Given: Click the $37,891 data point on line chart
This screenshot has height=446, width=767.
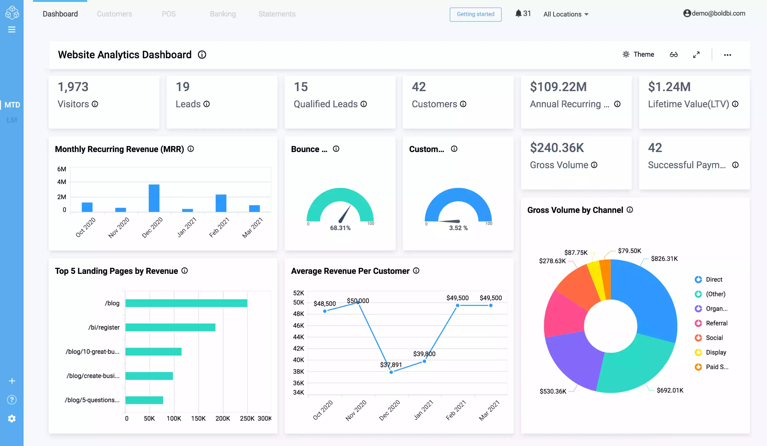Looking at the screenshot, I should (391, 372).
